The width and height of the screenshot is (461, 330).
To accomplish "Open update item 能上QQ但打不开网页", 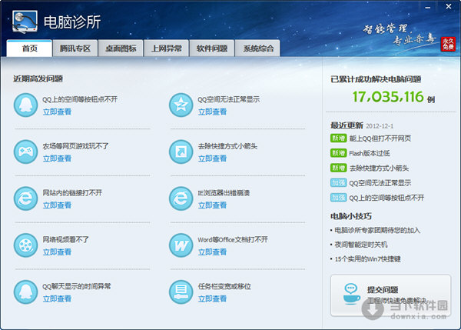I will point(380,138).
